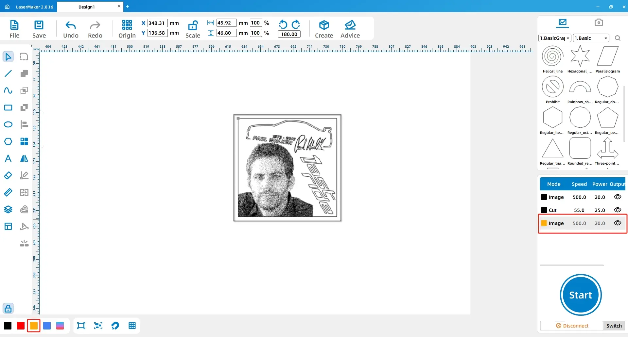Select the Cut layer row
The width and height of the screenshot is (628, 337).
click(582, 210)
